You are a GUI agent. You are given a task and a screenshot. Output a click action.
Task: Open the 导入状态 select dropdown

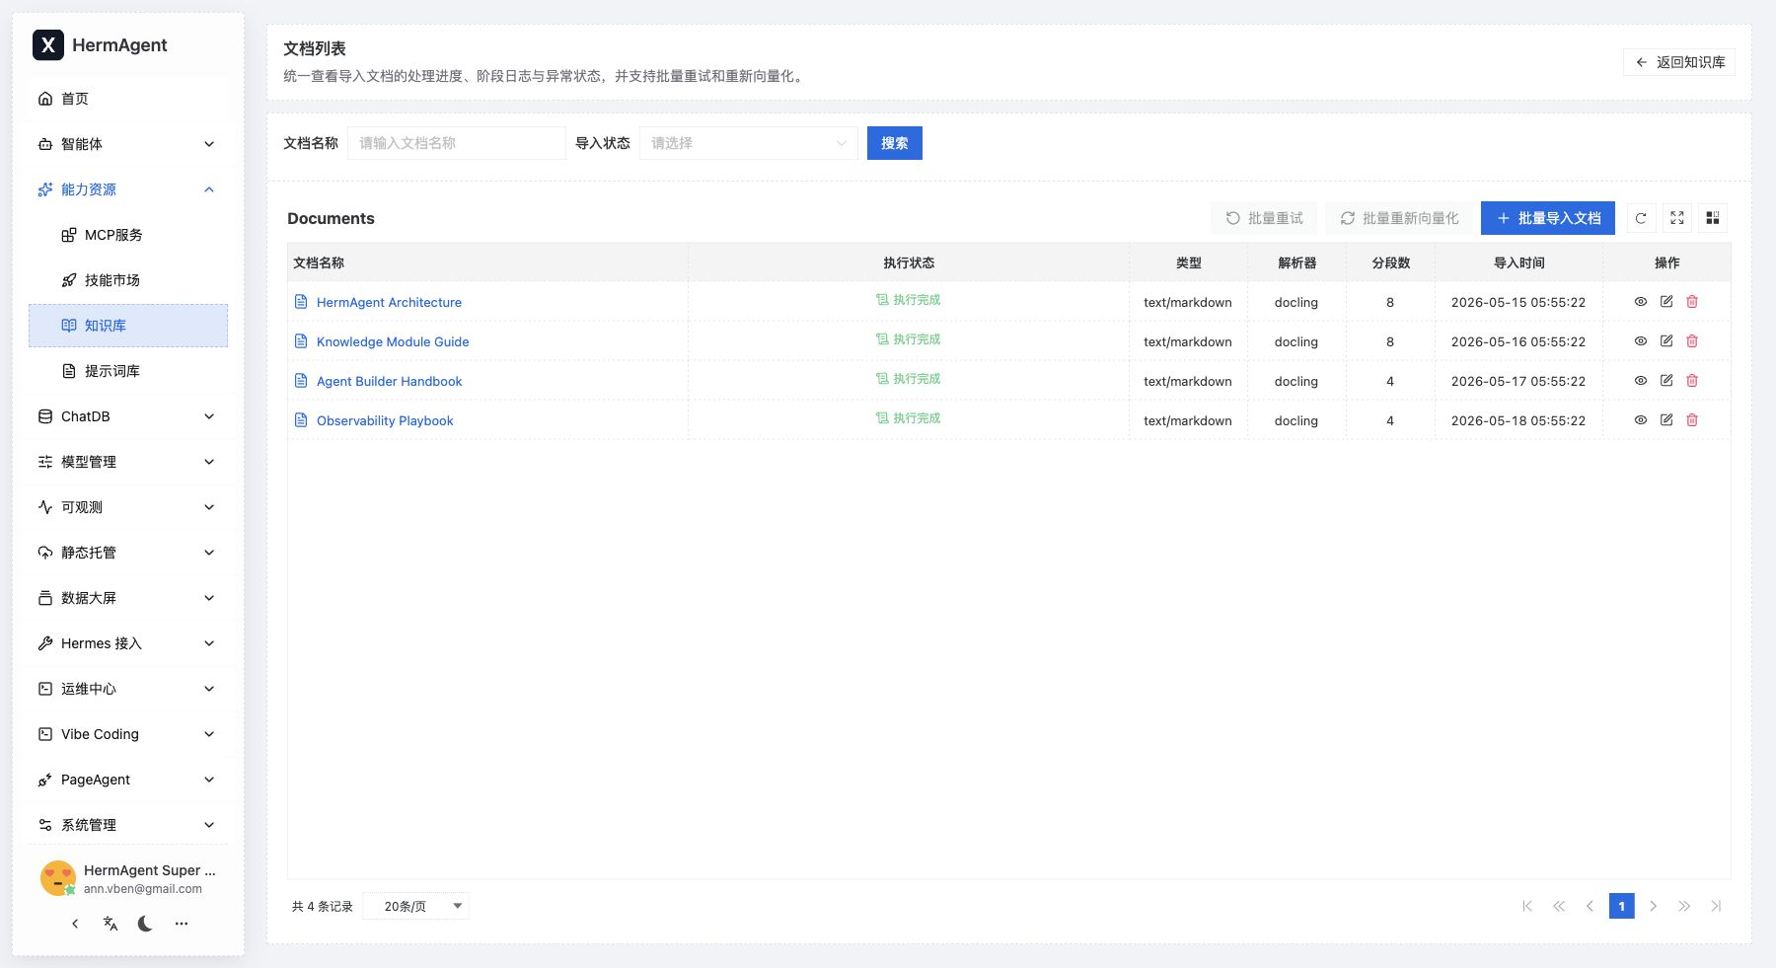[748, 143]
